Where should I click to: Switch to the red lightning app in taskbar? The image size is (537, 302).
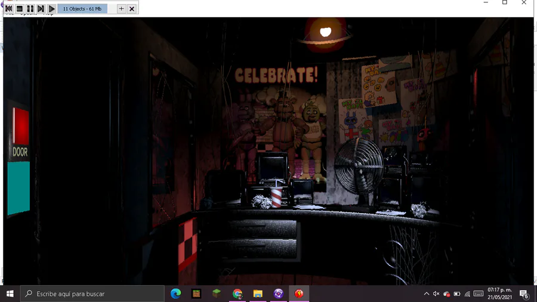click(299, 294)
